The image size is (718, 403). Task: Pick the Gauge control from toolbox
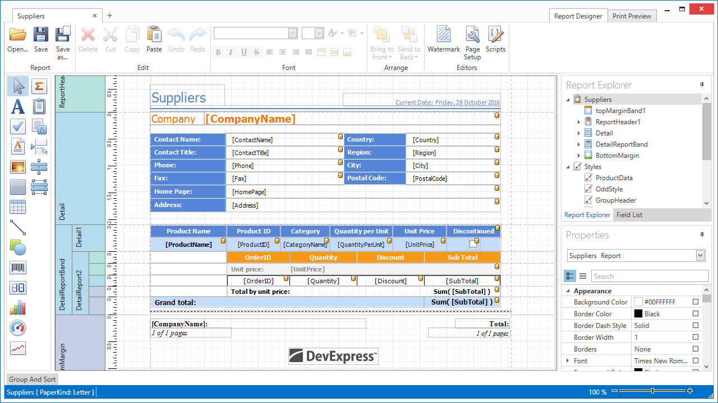click(18, 328)
